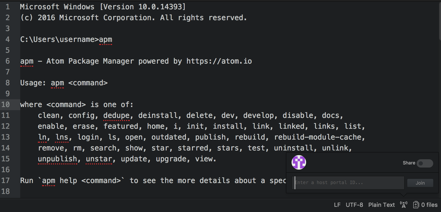Toggle the Share portal switch

click(425, 163)
